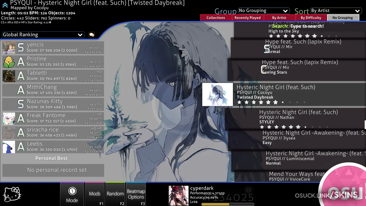Screen dimensions: 366x206
Task: Click the No personal record set panel
Action: point(53,170)
